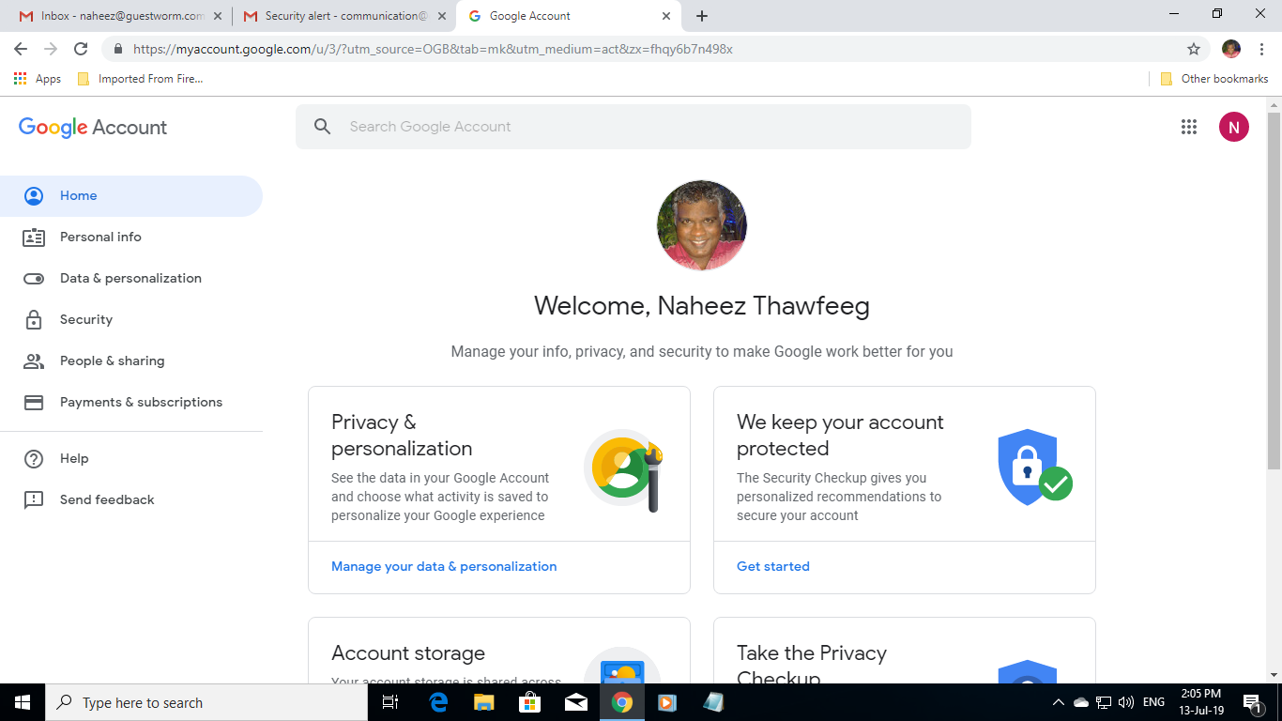Open Data & personalization section
The width and height of the screenshot is (1282, 721).
click(131, 279)
